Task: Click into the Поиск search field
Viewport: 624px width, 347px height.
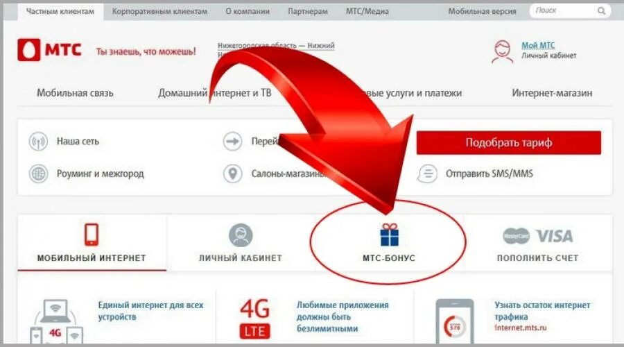Action: 564,10
